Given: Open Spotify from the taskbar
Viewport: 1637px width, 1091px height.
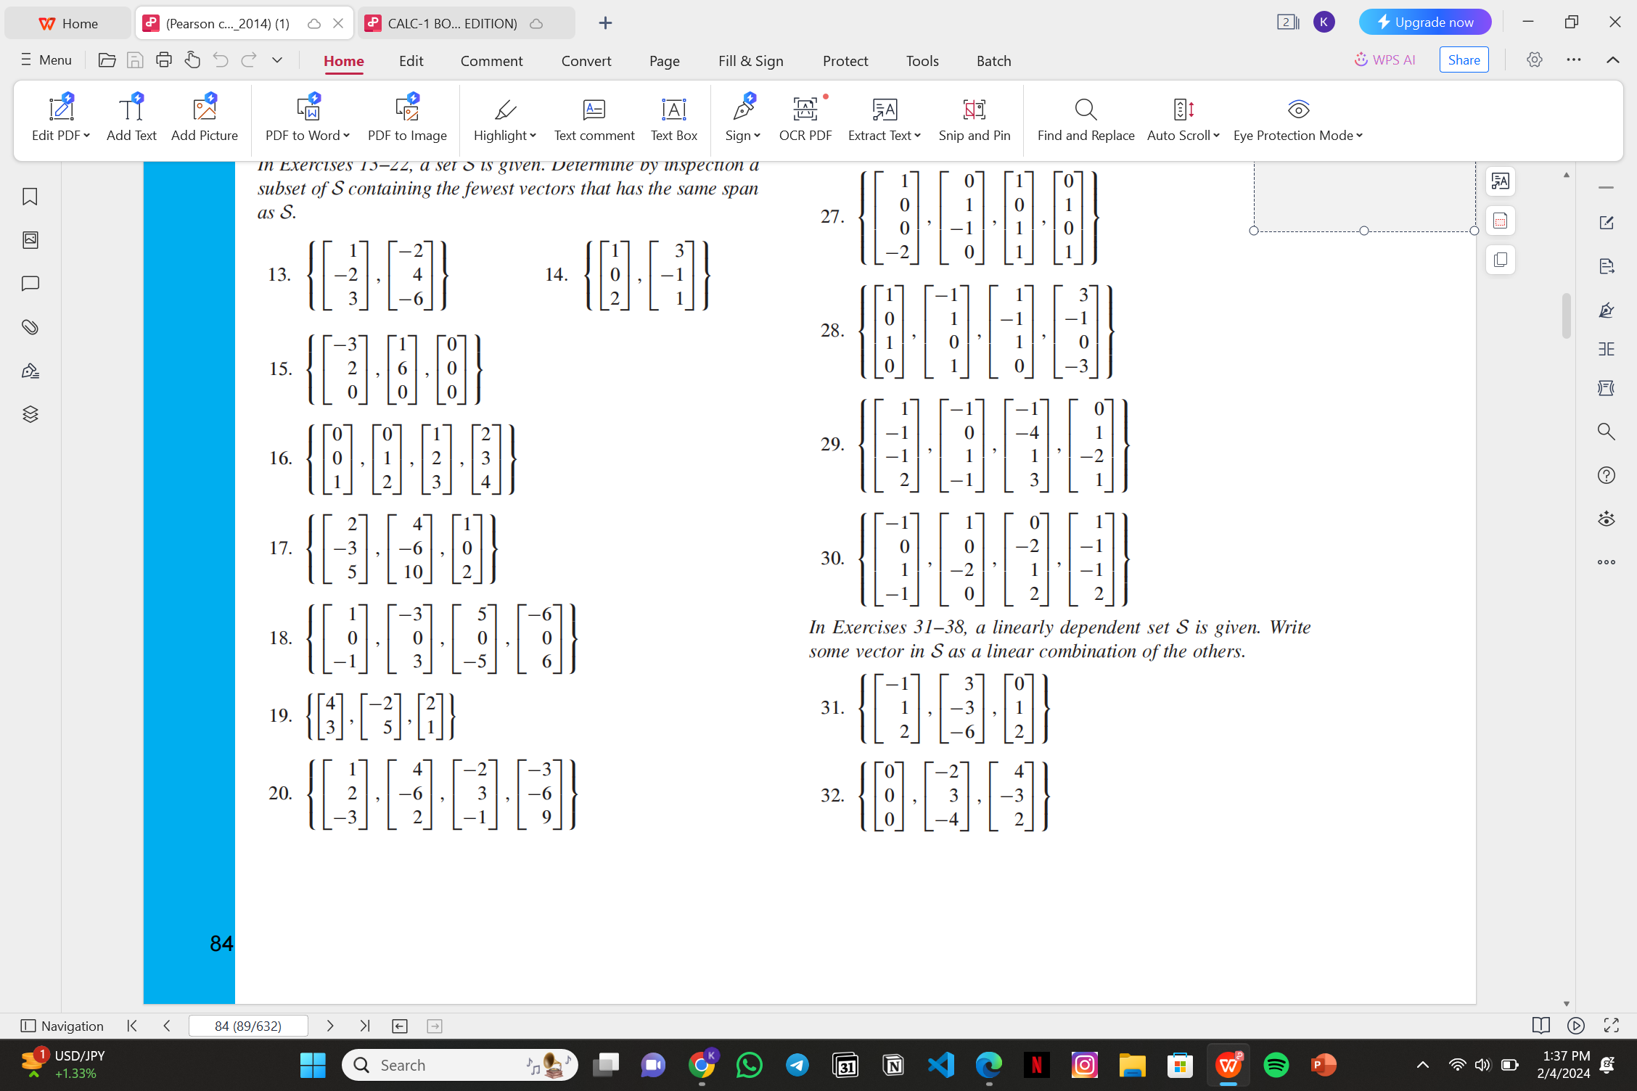Looking at the screenshot, I should tap(1276, 1065).
